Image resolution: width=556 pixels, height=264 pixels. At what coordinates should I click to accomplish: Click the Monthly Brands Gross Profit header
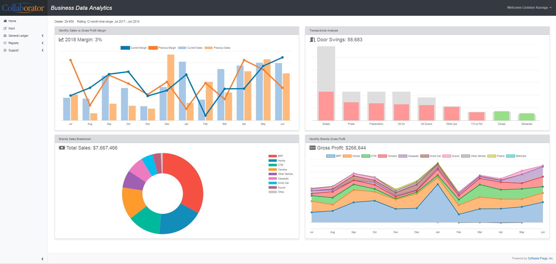[427, 139]
